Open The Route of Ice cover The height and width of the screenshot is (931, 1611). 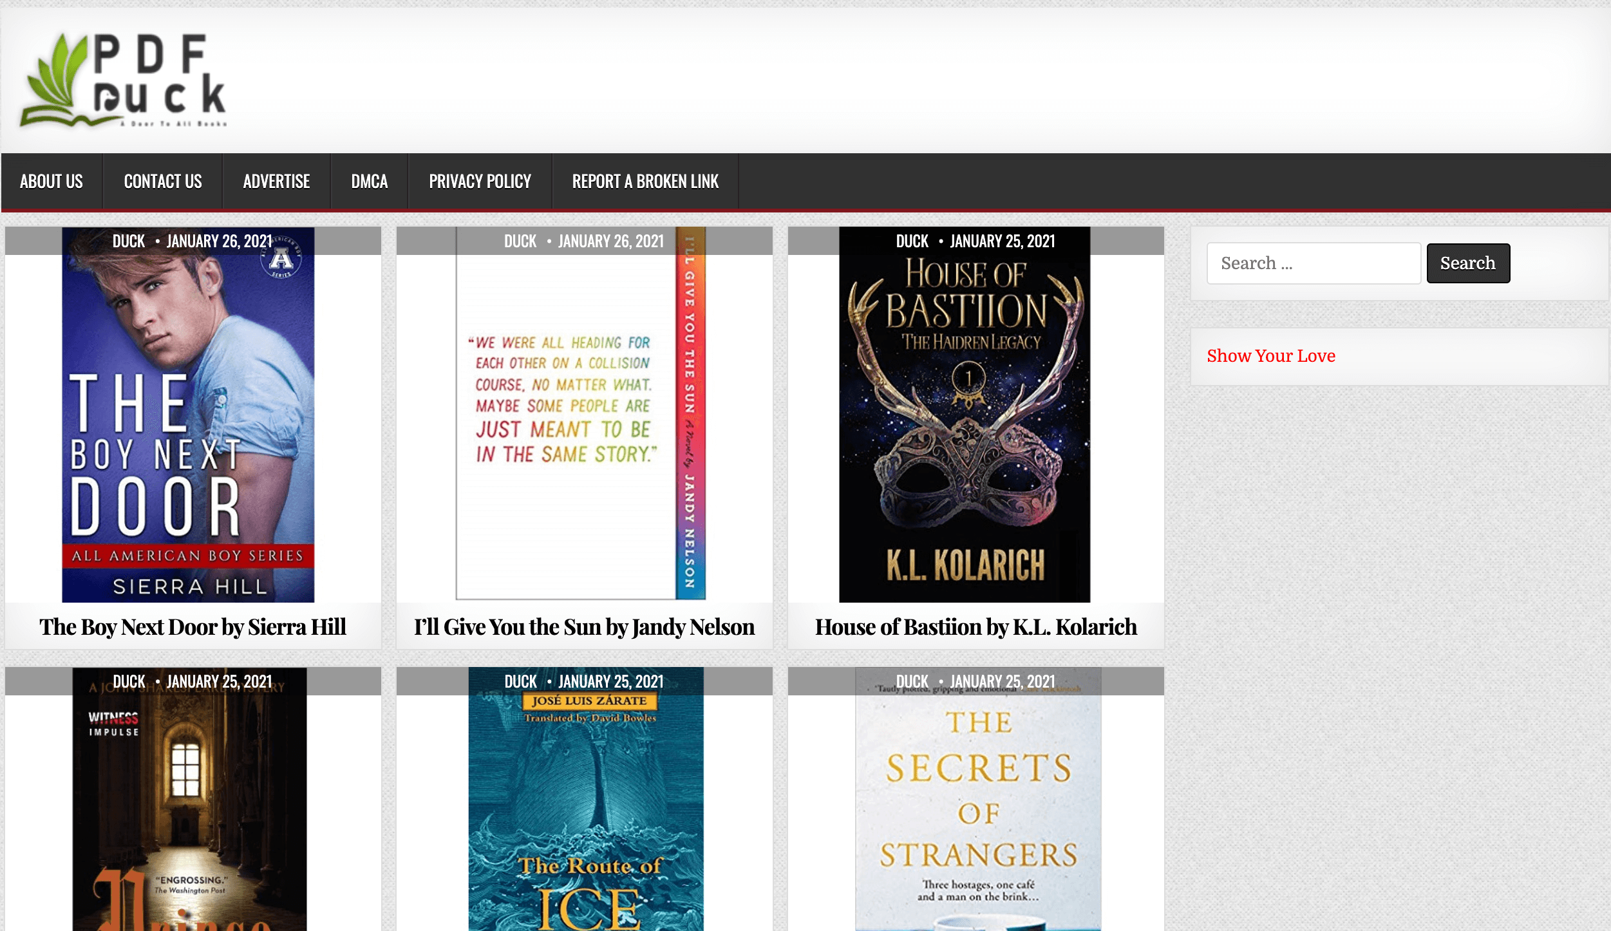coord(586,799)
